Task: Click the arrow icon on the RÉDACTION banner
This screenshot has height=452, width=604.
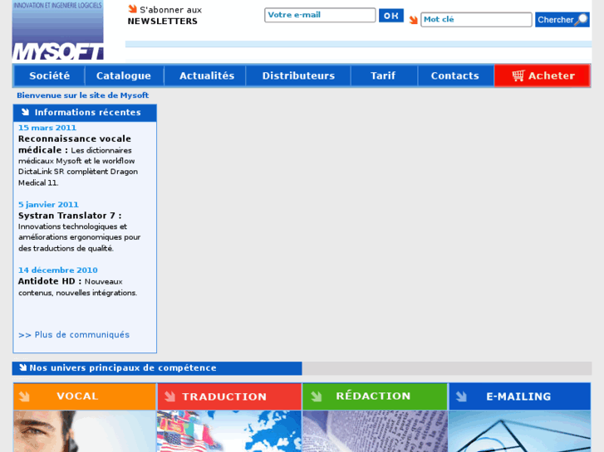Action: click(317, 396)
